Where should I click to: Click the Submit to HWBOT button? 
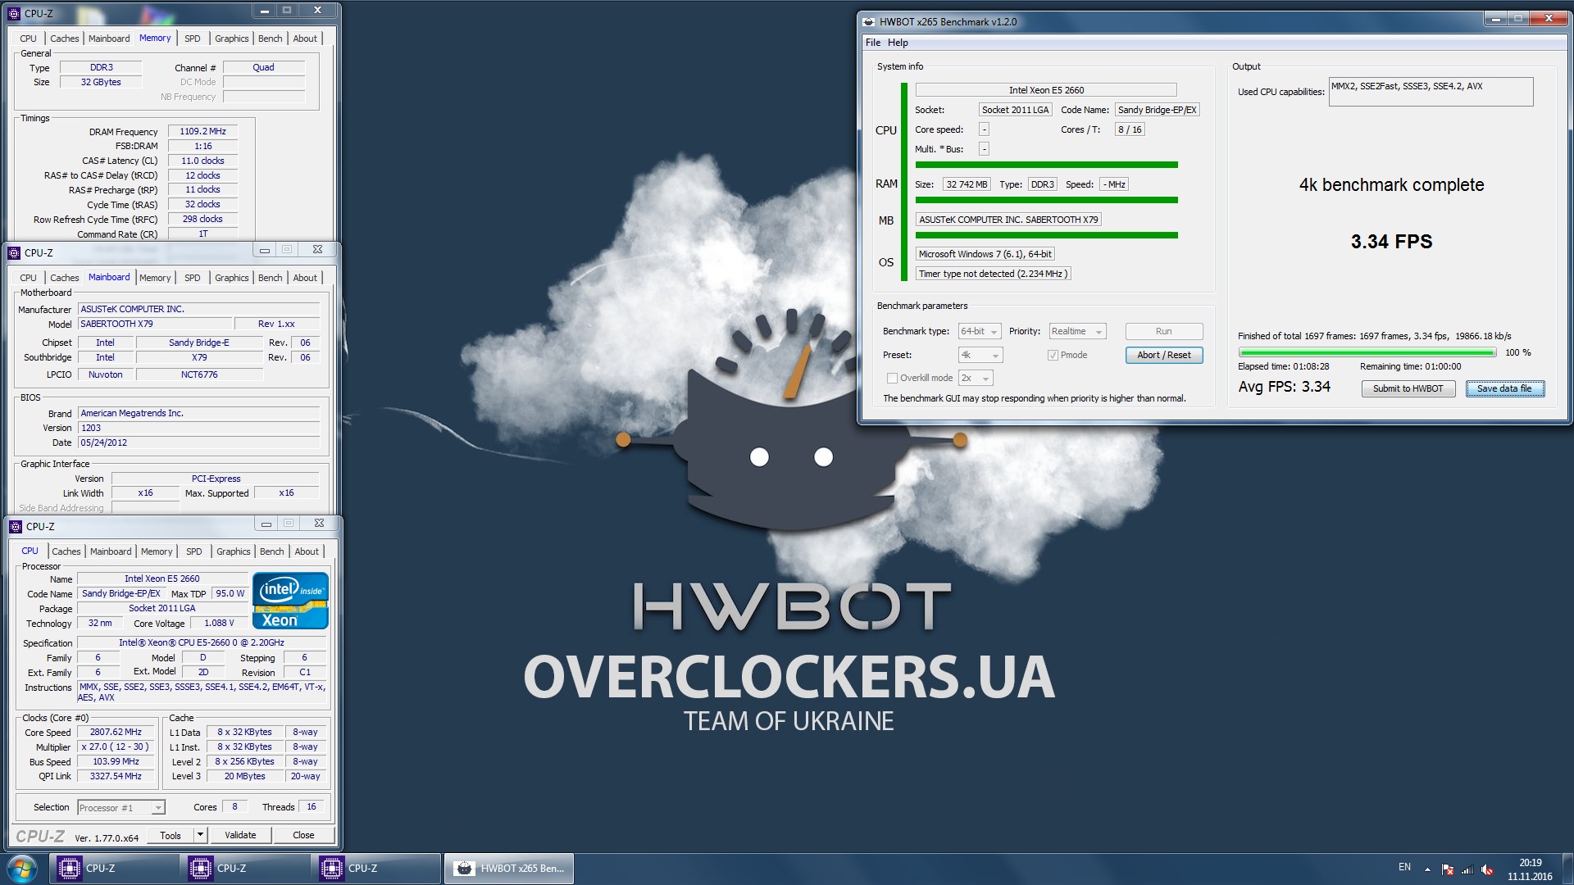[1408, 388]
